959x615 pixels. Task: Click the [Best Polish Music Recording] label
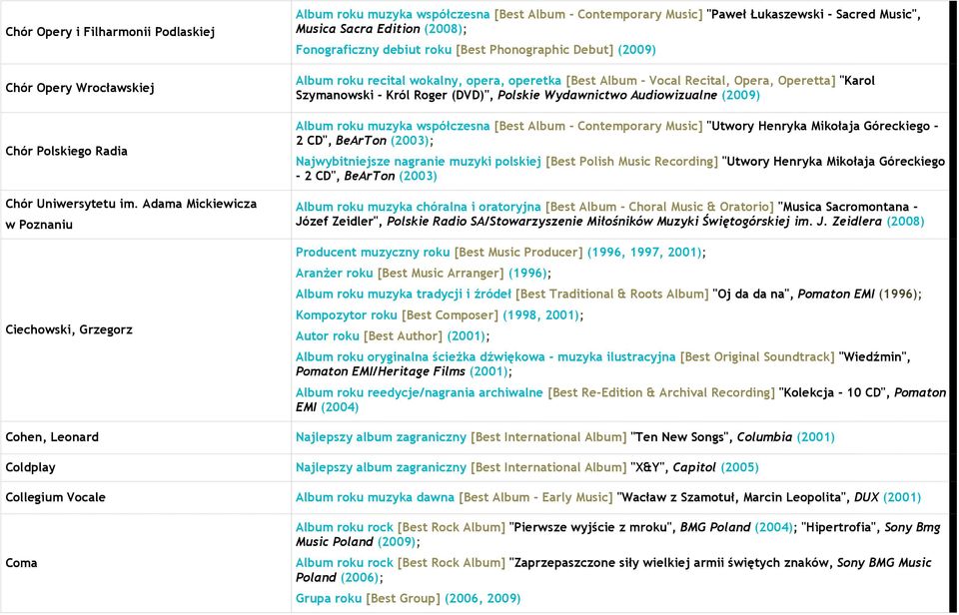click(x=631, y=162)
